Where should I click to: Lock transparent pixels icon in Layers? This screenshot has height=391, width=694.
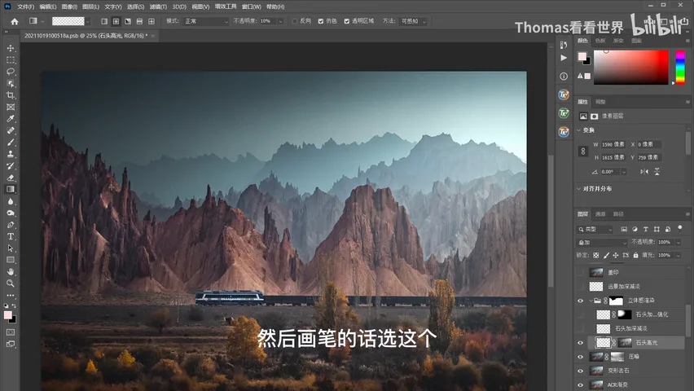[596, 255]
